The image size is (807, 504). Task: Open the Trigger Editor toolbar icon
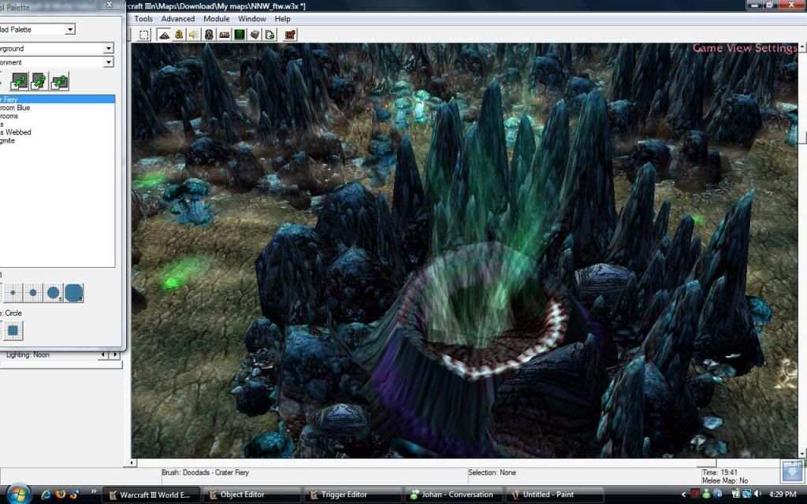coord(179,35)
